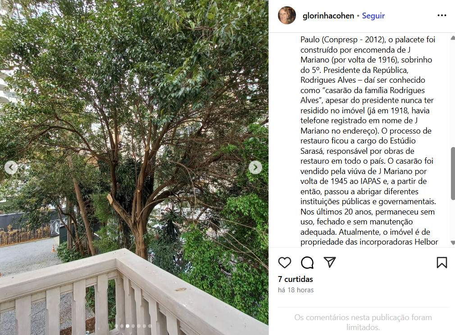Open comments via the speech bubble icon
The width and height of the screenshot is (455, 335).
[x=307, y=263]
